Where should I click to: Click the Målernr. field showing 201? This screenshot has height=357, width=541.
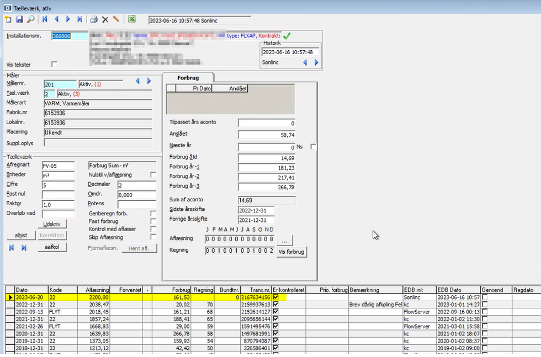click(60, 84)
